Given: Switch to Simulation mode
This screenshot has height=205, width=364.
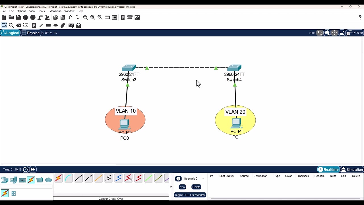Looking at the screenshot, I should click(352, 169).
